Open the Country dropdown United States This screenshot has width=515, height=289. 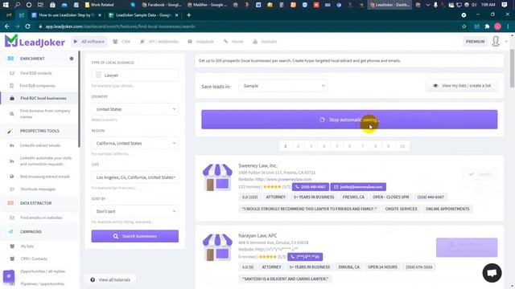[135, 109]
